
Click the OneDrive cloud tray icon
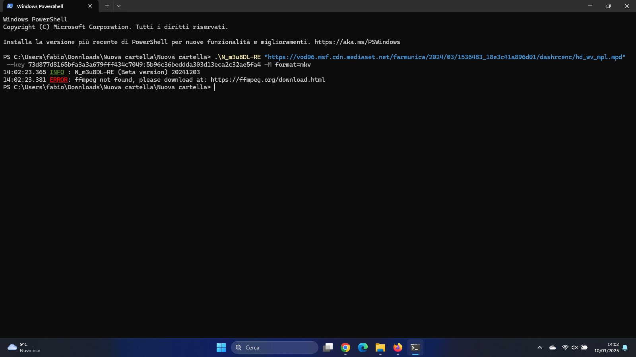553,347
